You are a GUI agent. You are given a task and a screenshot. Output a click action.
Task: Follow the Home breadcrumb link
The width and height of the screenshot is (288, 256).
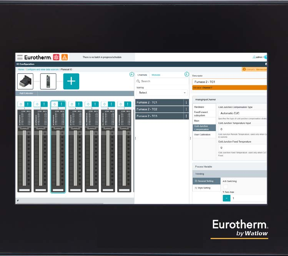(x=21, y=70)
